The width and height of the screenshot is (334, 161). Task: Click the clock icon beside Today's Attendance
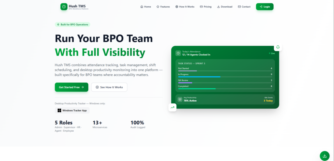178,53
